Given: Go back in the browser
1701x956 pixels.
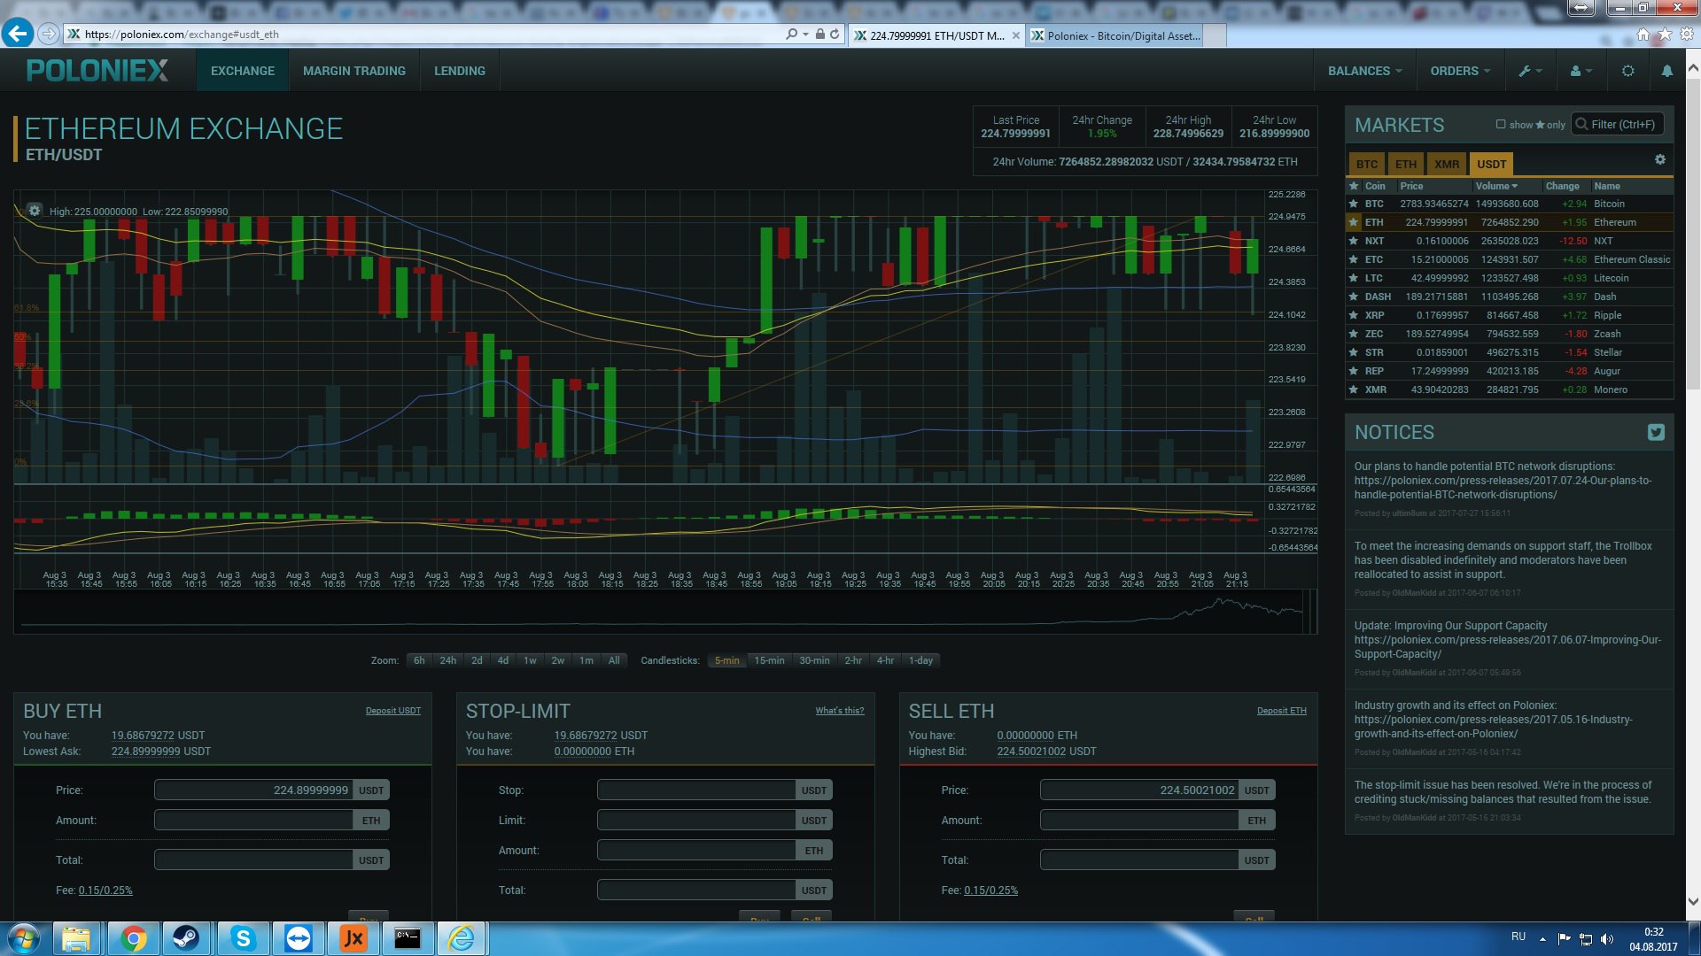Looking at the screenshot, I should [x=18, y=34].
